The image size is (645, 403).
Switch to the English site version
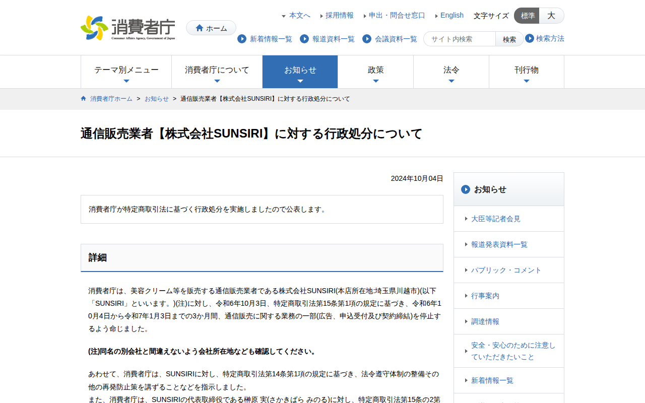pos(451,15)
